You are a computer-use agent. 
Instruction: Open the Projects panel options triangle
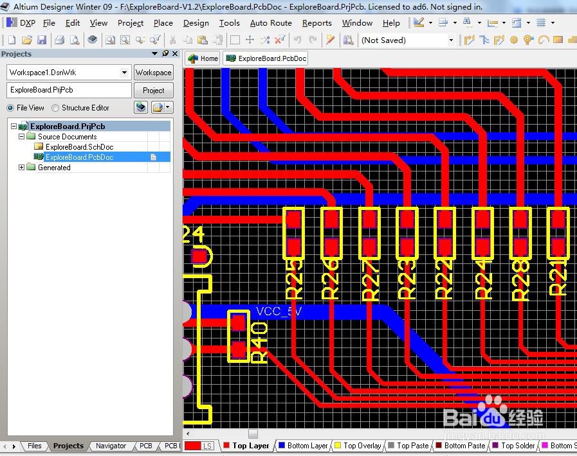(154, 54)
